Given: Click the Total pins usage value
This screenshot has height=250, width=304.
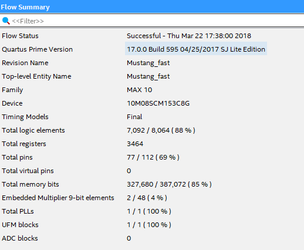Looking at the screenshot, I should click(x=153, y=157).
